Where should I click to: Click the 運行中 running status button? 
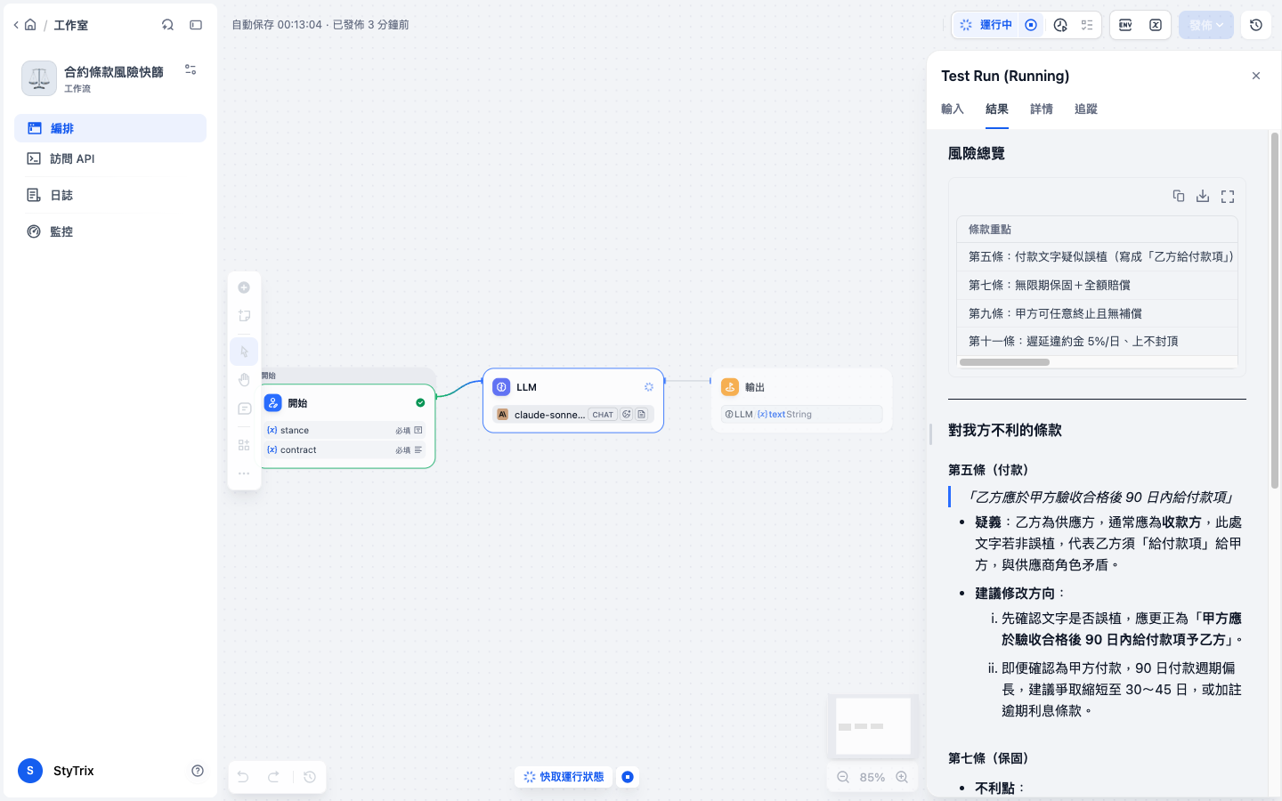click(986, 25)
